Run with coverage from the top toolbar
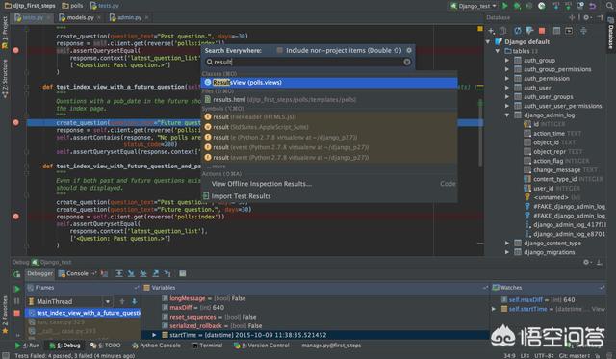This screenshot has width=616, height=359. click(x=529, y=6)
